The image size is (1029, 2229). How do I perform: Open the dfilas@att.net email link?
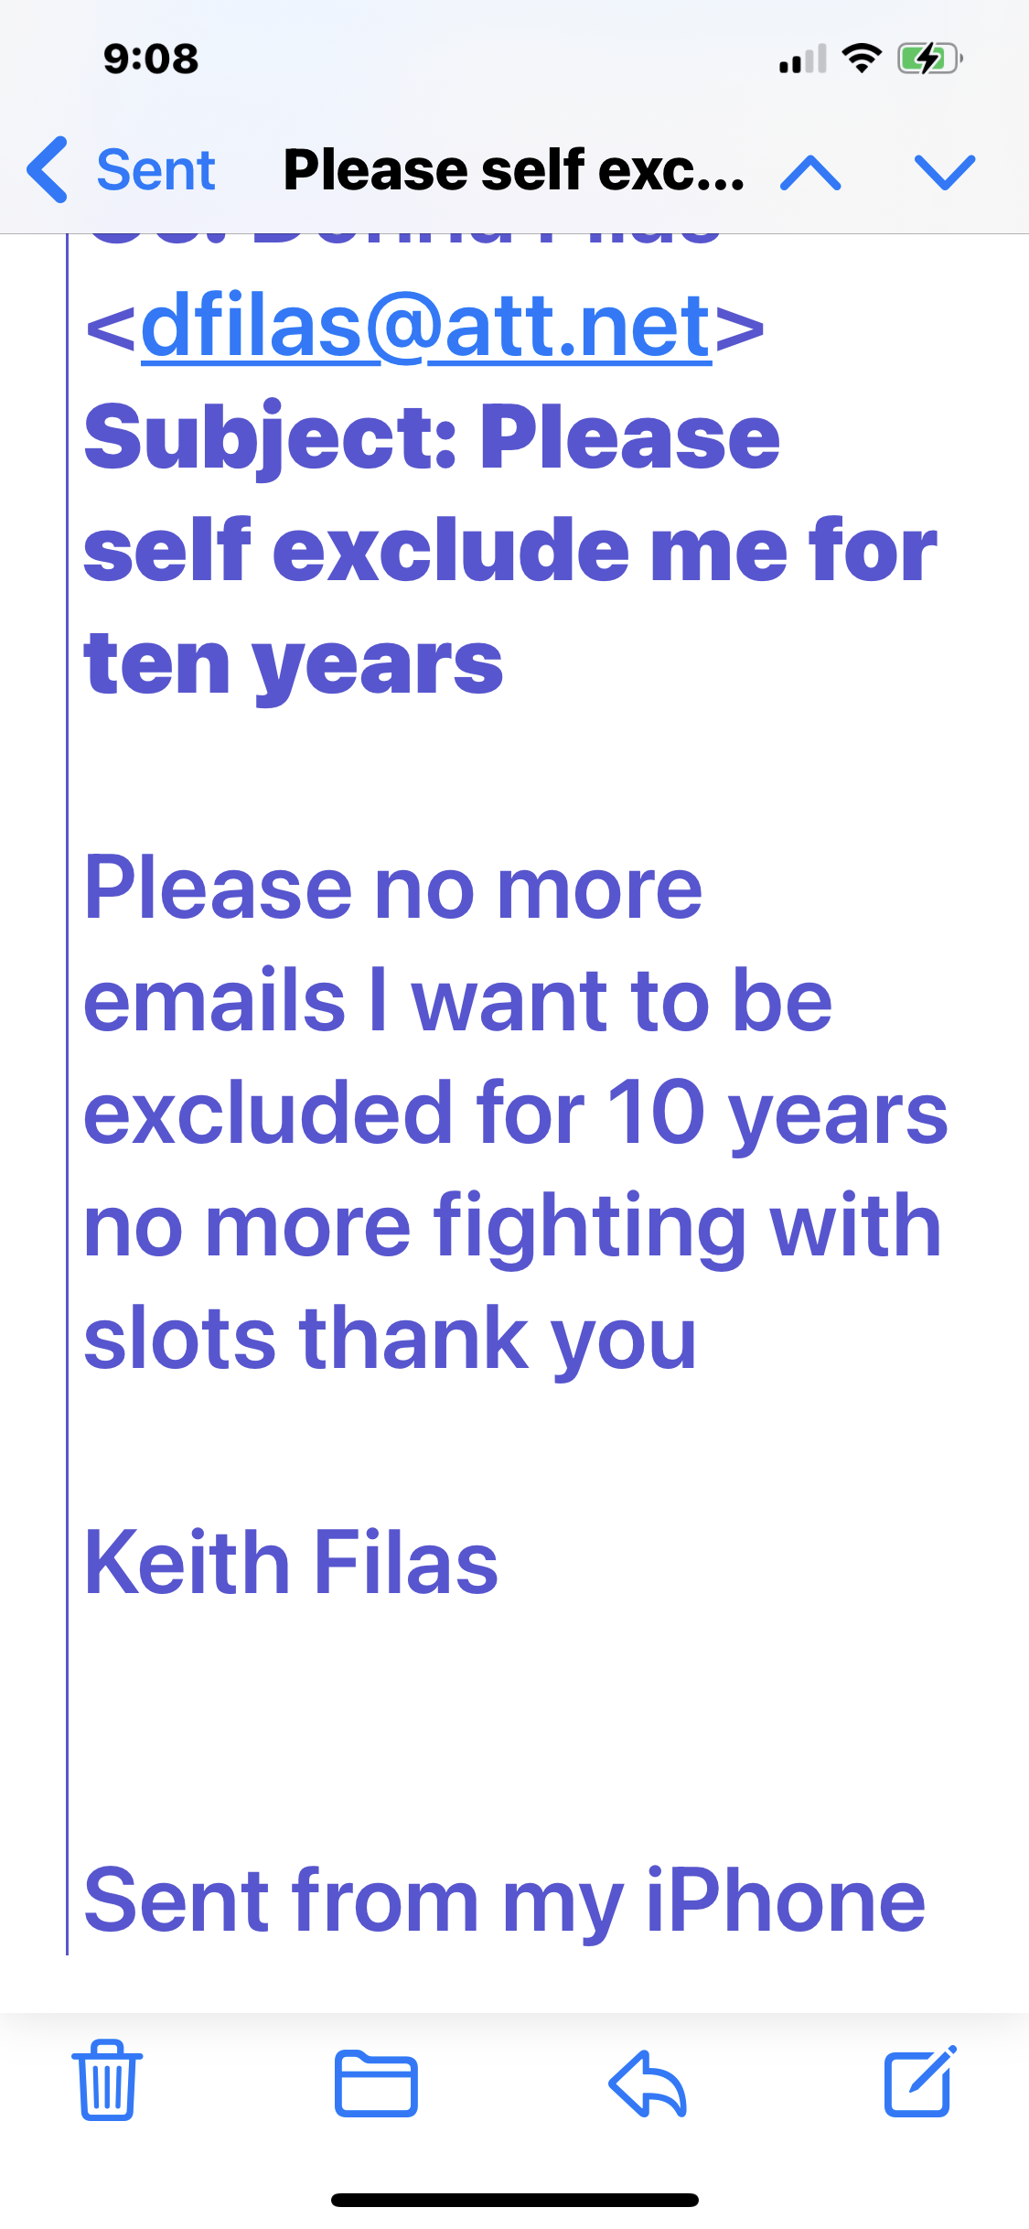pos(425,326)
